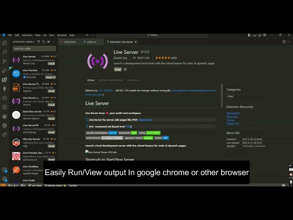Open the Repository resource link
Viewport: 293px width, 220px height.
click(x=232, y=117)
